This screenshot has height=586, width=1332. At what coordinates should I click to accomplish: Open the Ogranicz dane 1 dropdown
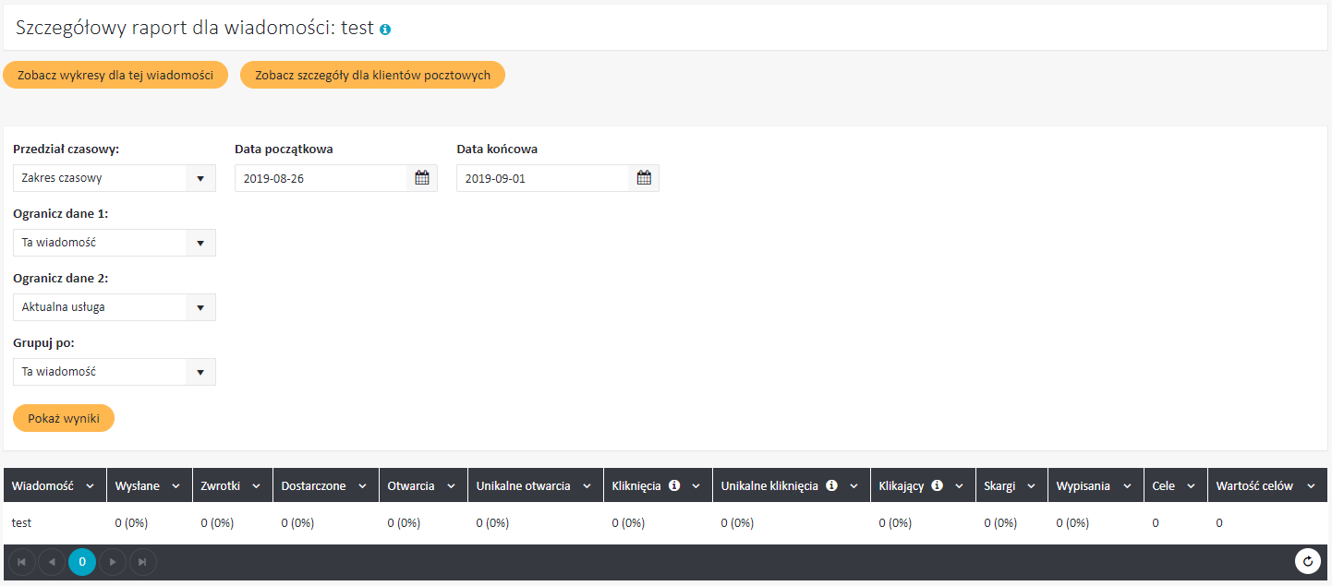pyautogui.click(x=200, y=243)
